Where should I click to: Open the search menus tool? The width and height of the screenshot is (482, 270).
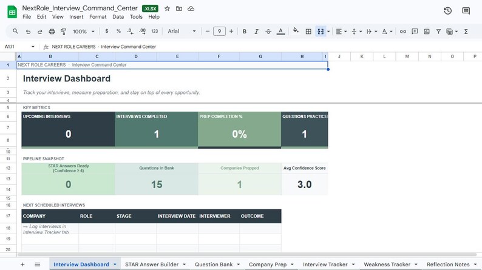coord(15,32)
